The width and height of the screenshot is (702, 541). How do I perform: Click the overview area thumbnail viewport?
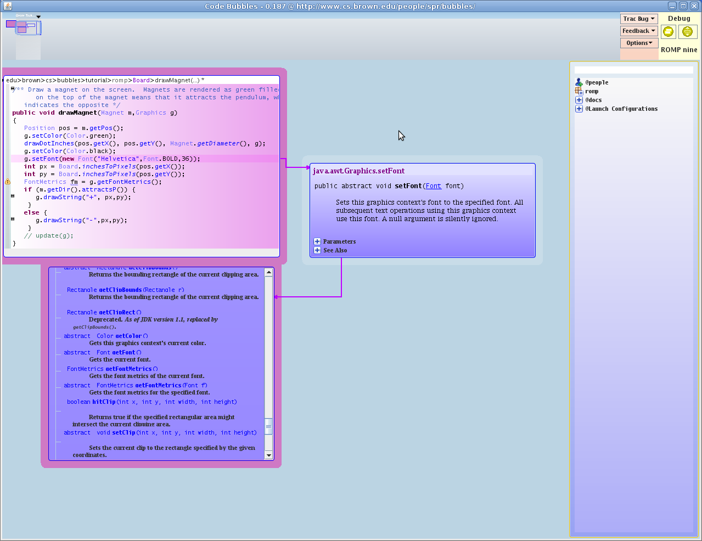(28, 28)
